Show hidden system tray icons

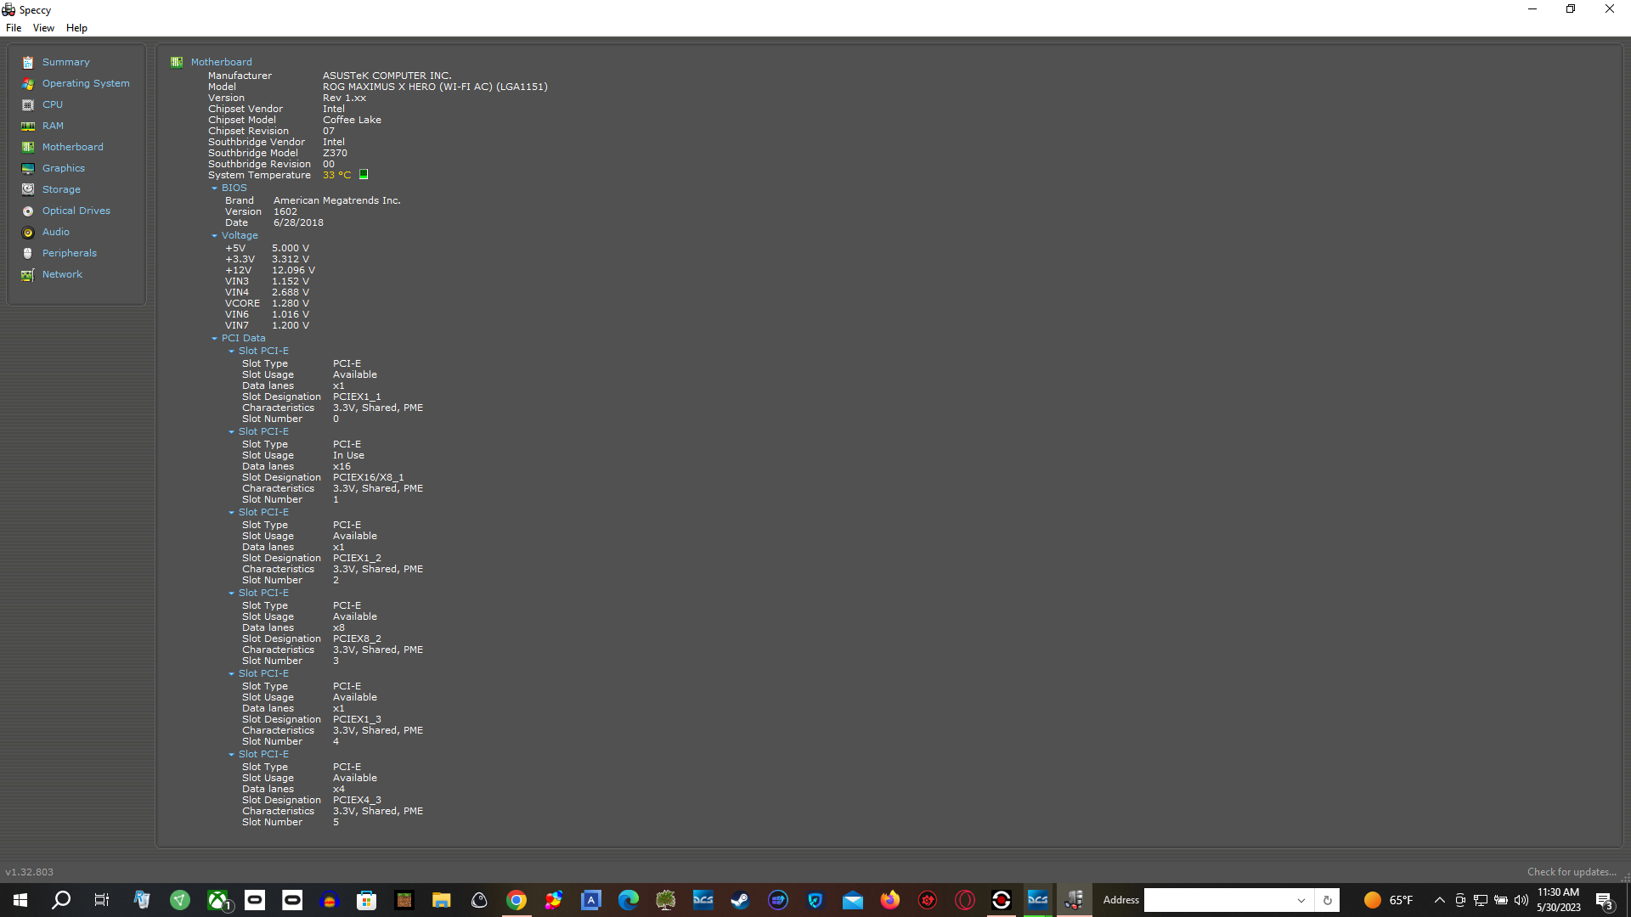click(1439, 901)
